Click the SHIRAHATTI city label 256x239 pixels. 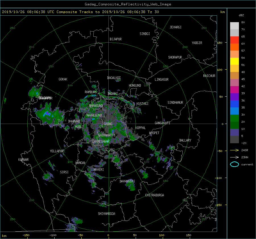coord(107,135)
